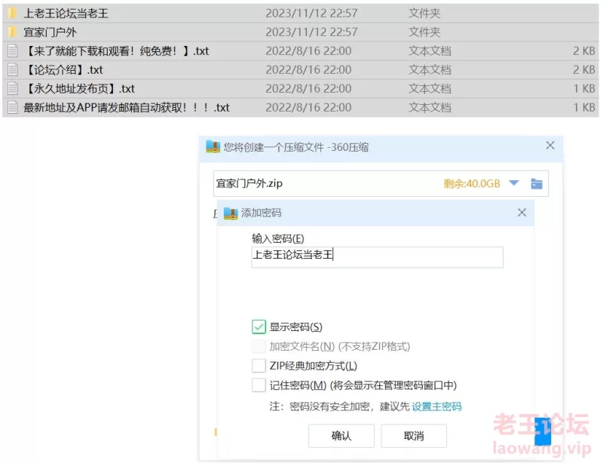603x463 pixels.
Task: Click the 添加密码 dialog logo icon
Action: pyautogui.click(x=231, y=213)
